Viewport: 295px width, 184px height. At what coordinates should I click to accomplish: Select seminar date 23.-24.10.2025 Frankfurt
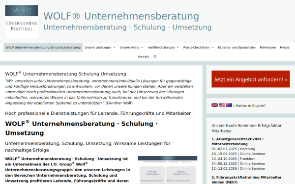point(233,158)
